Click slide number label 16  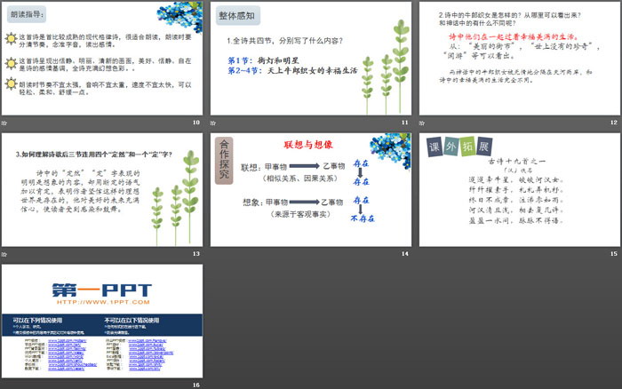coord(196,385)
